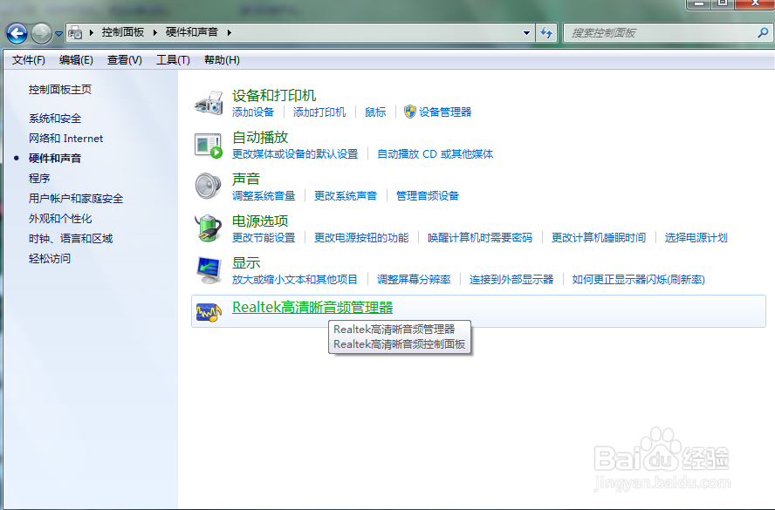Image resolution: width=775 pixels, height=510 pixels.
Task: Click 调整屏幕分辨率 link
Action: pos(414,280)
